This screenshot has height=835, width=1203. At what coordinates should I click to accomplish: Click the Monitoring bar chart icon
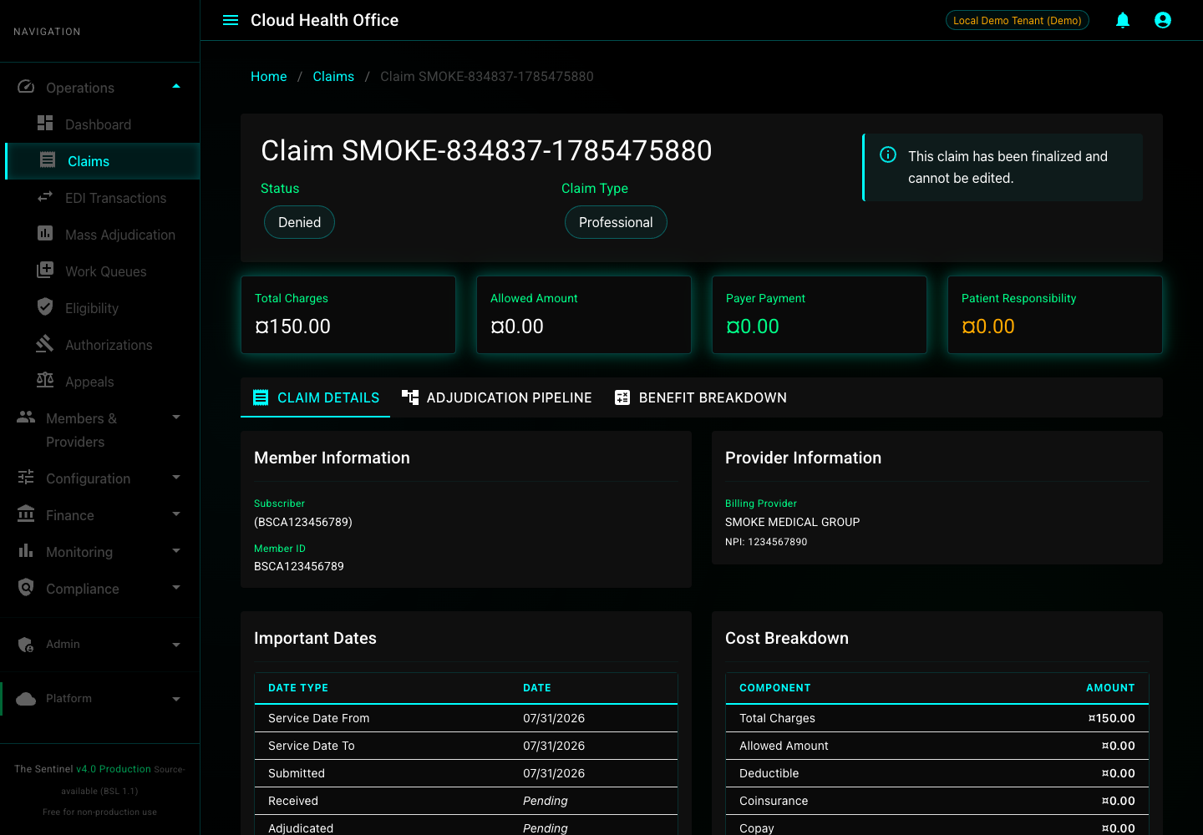pyautogui.click(x=26, y=551)
